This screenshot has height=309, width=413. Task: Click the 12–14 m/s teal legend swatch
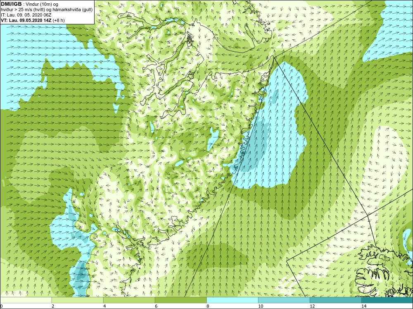(336, 300)
